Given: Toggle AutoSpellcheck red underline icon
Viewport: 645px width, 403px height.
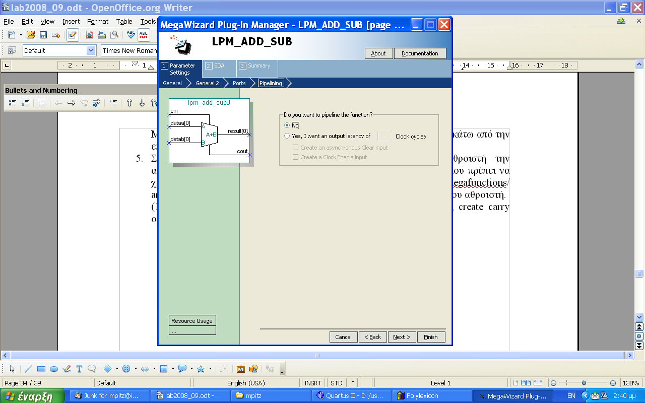Looking at the screenshot, I should click(144, 35).
